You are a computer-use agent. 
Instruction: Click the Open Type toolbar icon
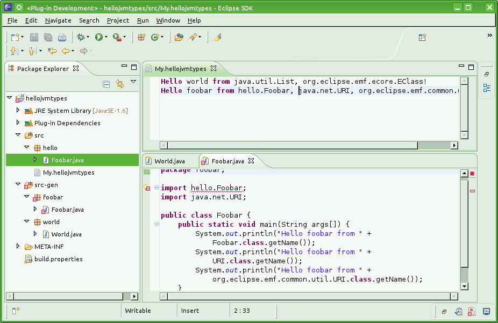(179, 37)
